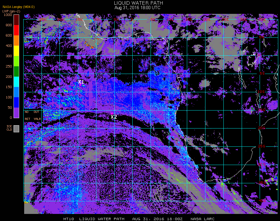Viewport: 280px width, 221px height.
Task: Click the 'Aug 31, 2016 18:00 UTC' subtitle
Action: point(137,8)
